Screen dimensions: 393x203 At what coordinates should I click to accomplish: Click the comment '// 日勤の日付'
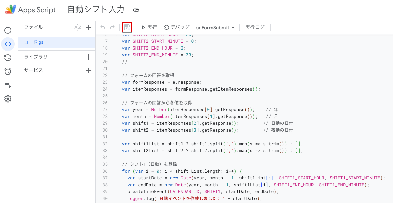(278, 123)
